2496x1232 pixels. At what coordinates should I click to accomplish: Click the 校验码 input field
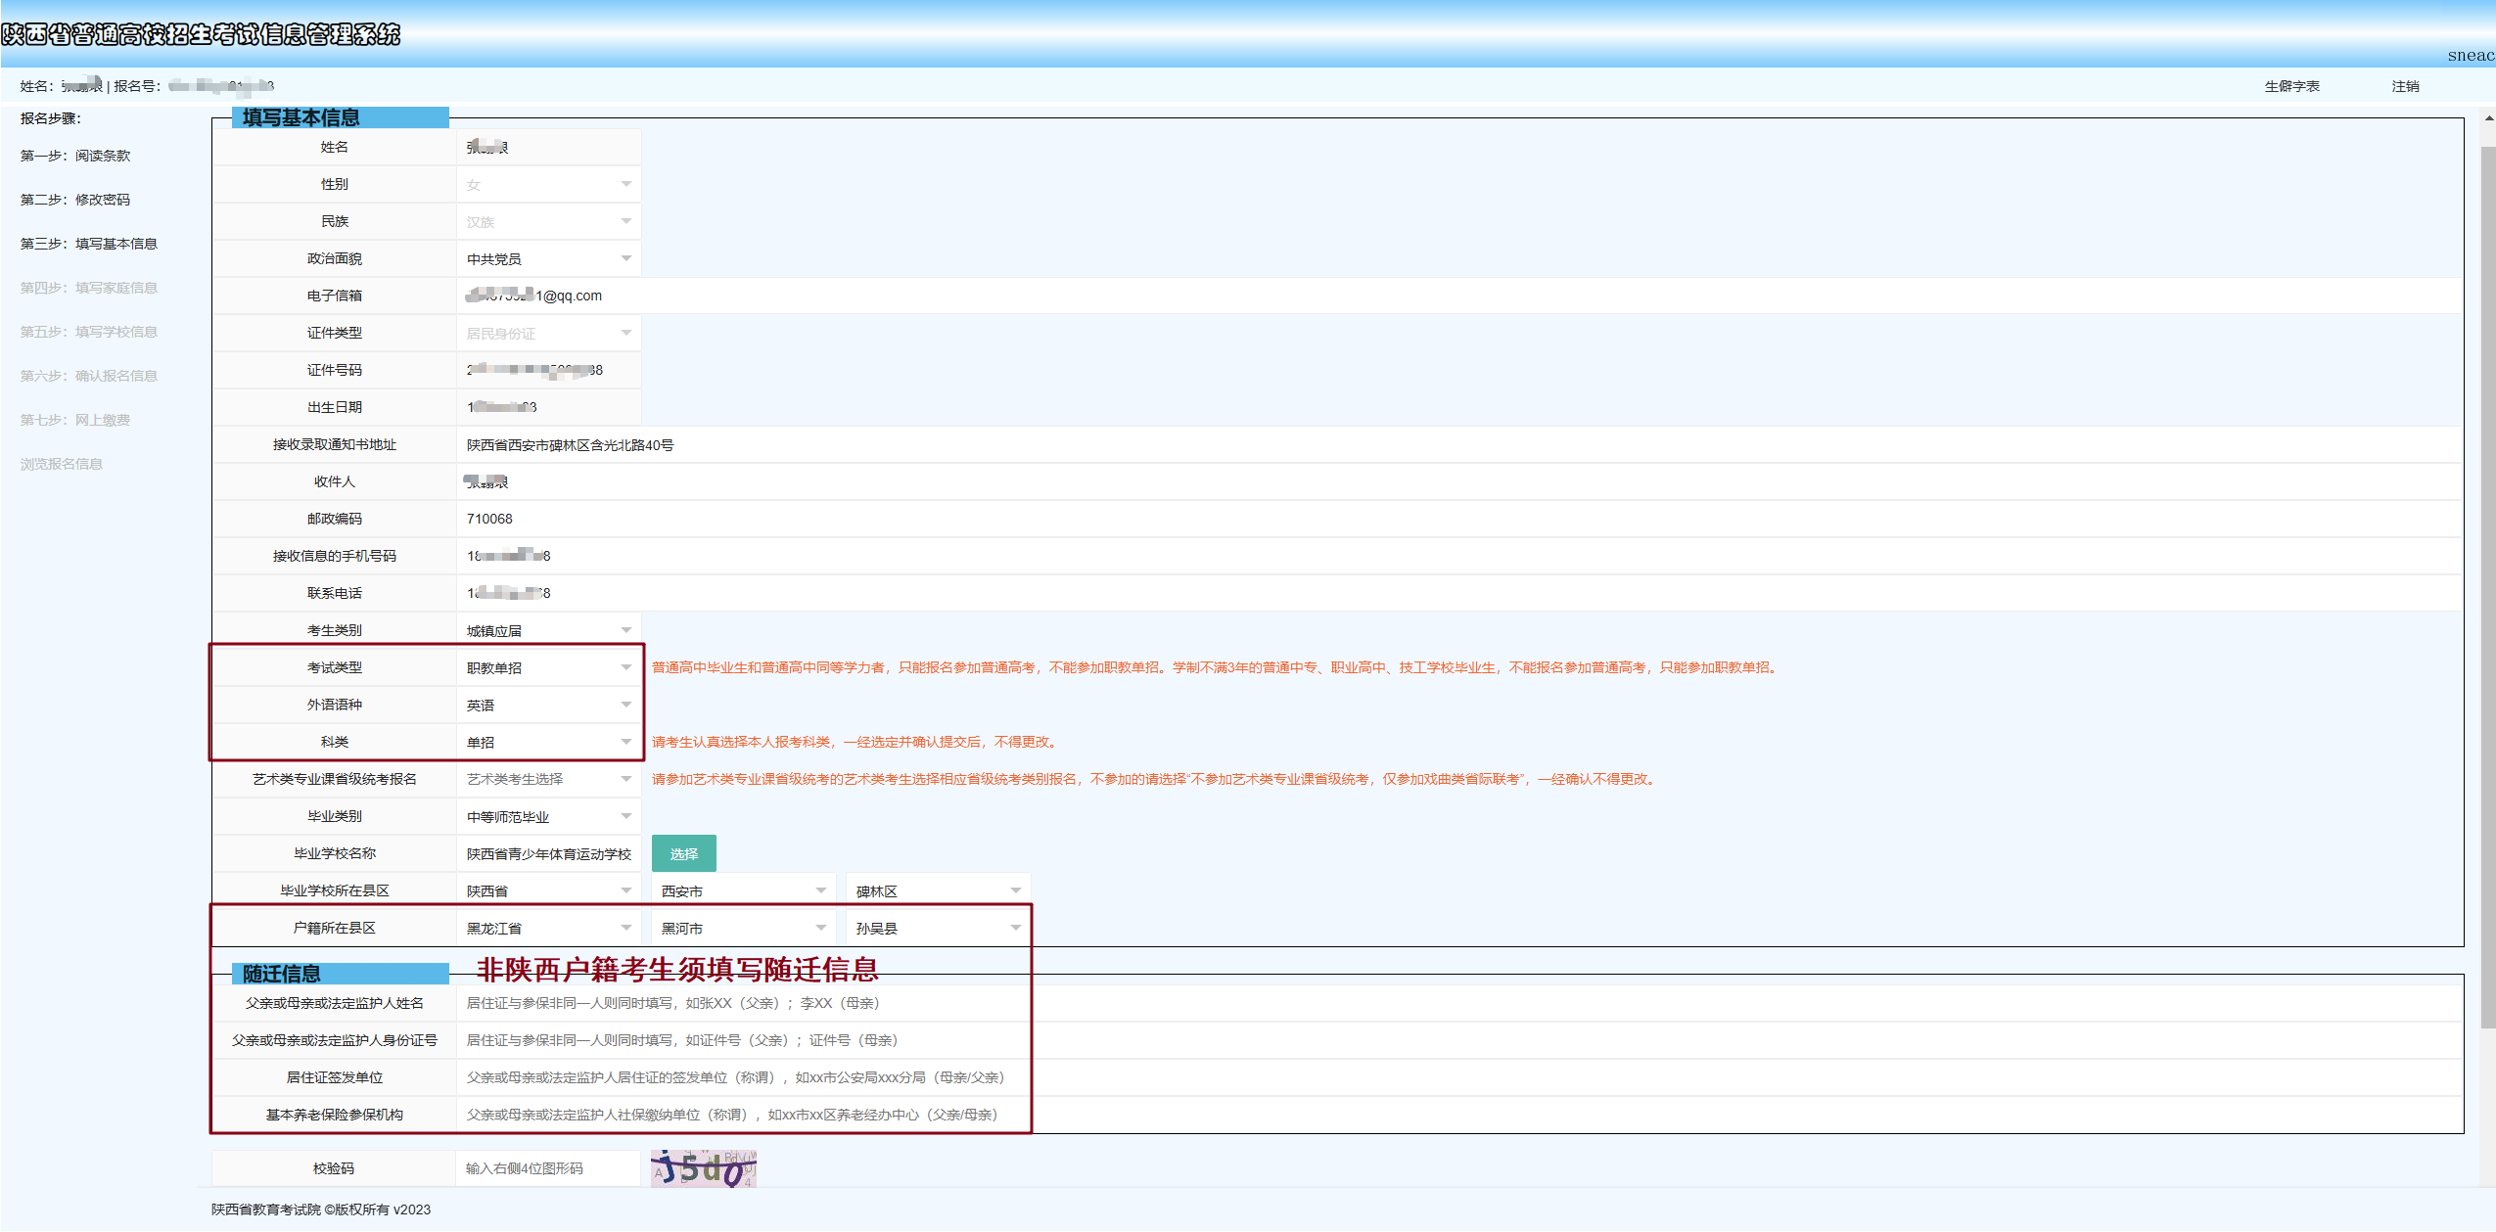point(548,1168)
